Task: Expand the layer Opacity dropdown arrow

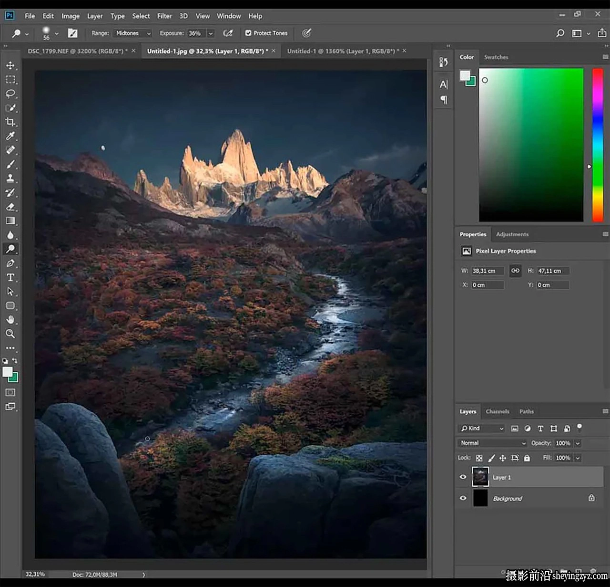Action: click(578, 443)
